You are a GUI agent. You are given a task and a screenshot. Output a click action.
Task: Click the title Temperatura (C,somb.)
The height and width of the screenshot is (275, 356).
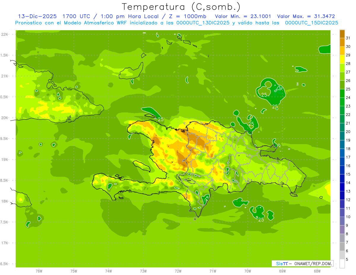coord(181,7)
